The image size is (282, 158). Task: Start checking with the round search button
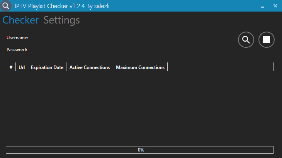pos(246,40)
